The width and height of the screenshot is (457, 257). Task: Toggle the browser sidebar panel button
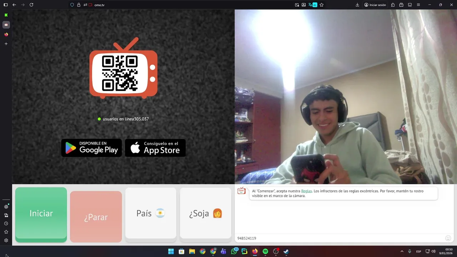tap(6, 5)
